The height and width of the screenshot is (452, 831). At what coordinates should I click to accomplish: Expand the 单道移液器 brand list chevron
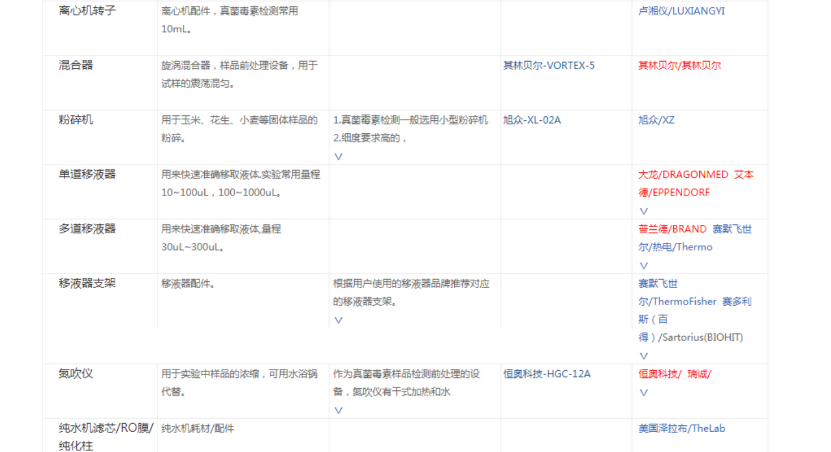pos(643,211)
